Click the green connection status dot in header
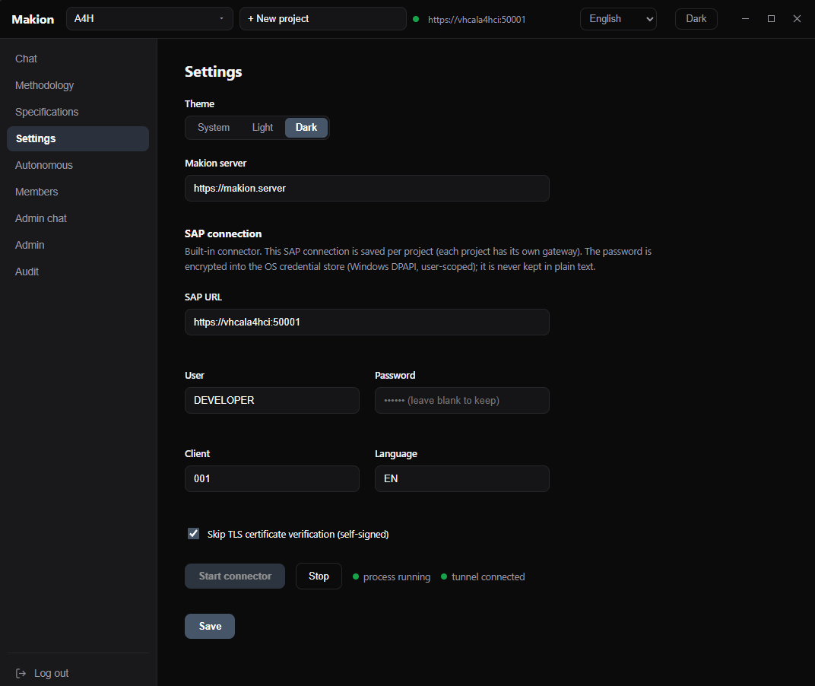Viewport: 815px width, 686px height. [416, 19]
